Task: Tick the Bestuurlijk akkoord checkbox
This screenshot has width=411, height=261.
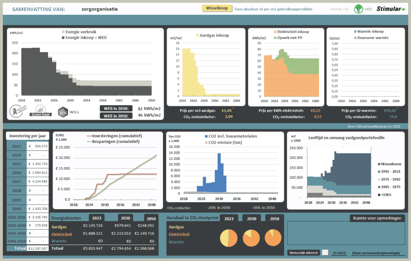Action: coord(325,253)
